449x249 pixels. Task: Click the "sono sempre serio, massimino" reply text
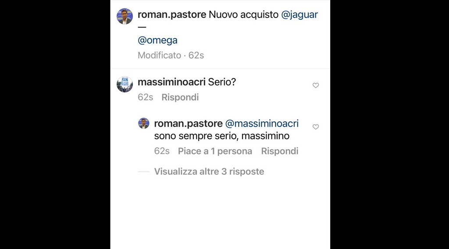[221, 136]
